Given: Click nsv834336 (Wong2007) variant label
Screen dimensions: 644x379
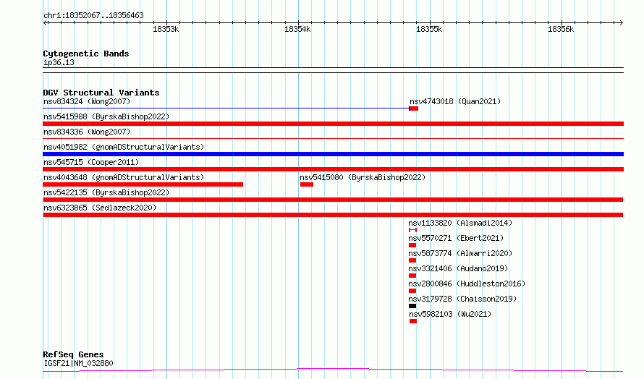Looking at the screenshot, I should tap(87, 132).
